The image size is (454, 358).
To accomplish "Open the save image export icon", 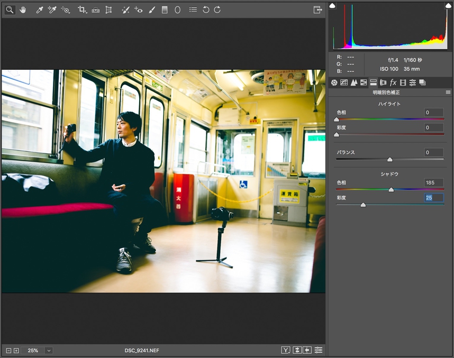I will click(317, 10).
